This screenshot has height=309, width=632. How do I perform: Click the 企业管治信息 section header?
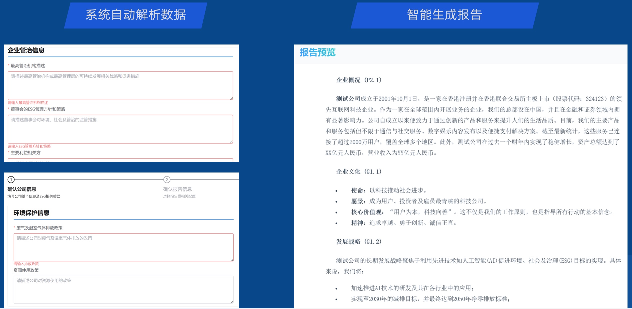click(x=26, y=50)
